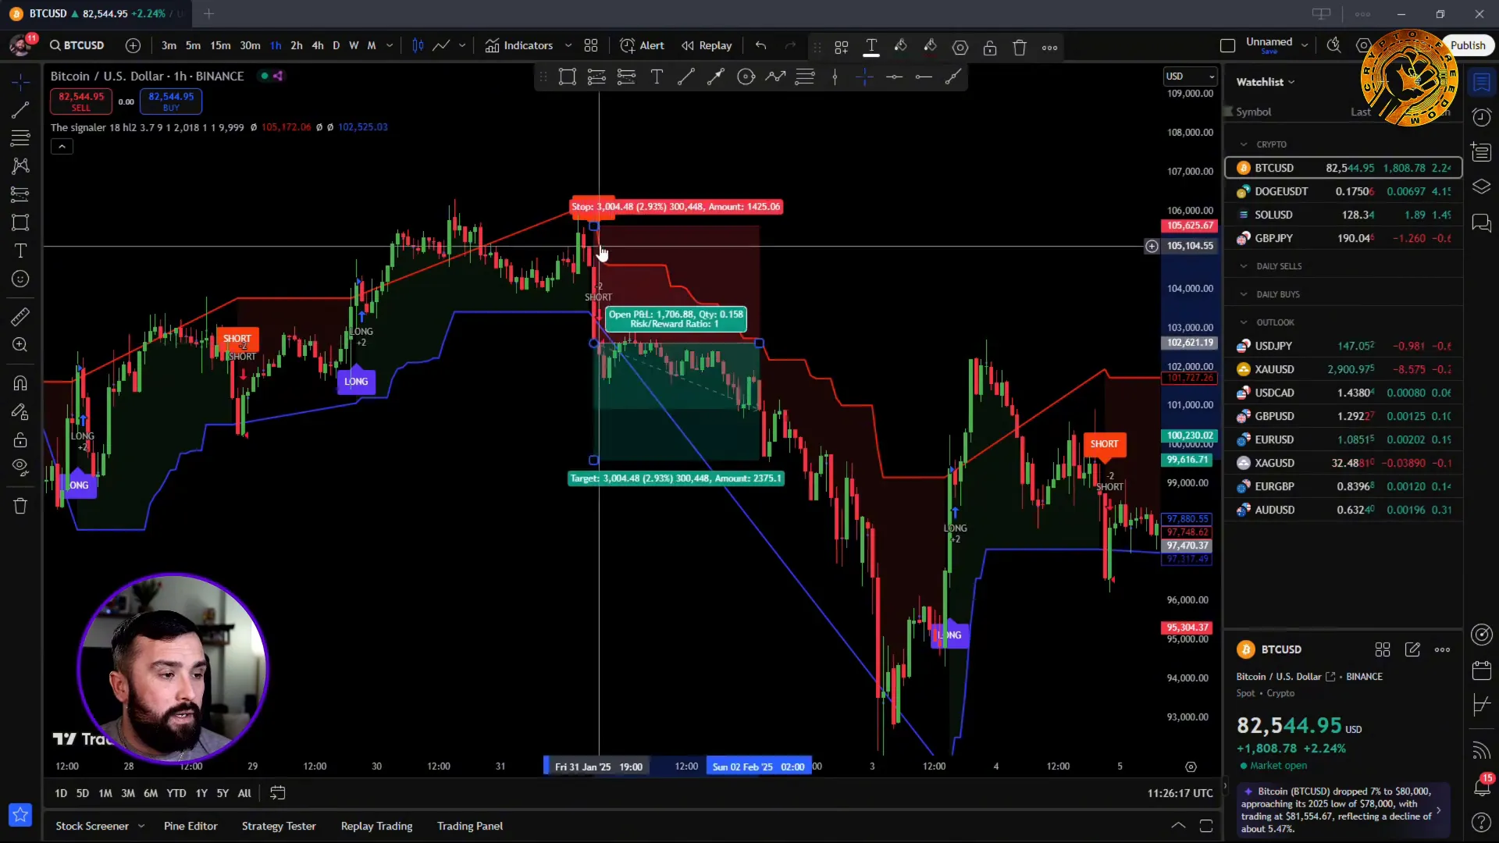Select the Measure ruler tool

pyautogui.click(x=20, y=316)
